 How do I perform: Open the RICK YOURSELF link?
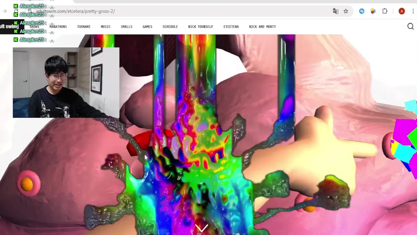pyautogui.click(x=201, y=27)
